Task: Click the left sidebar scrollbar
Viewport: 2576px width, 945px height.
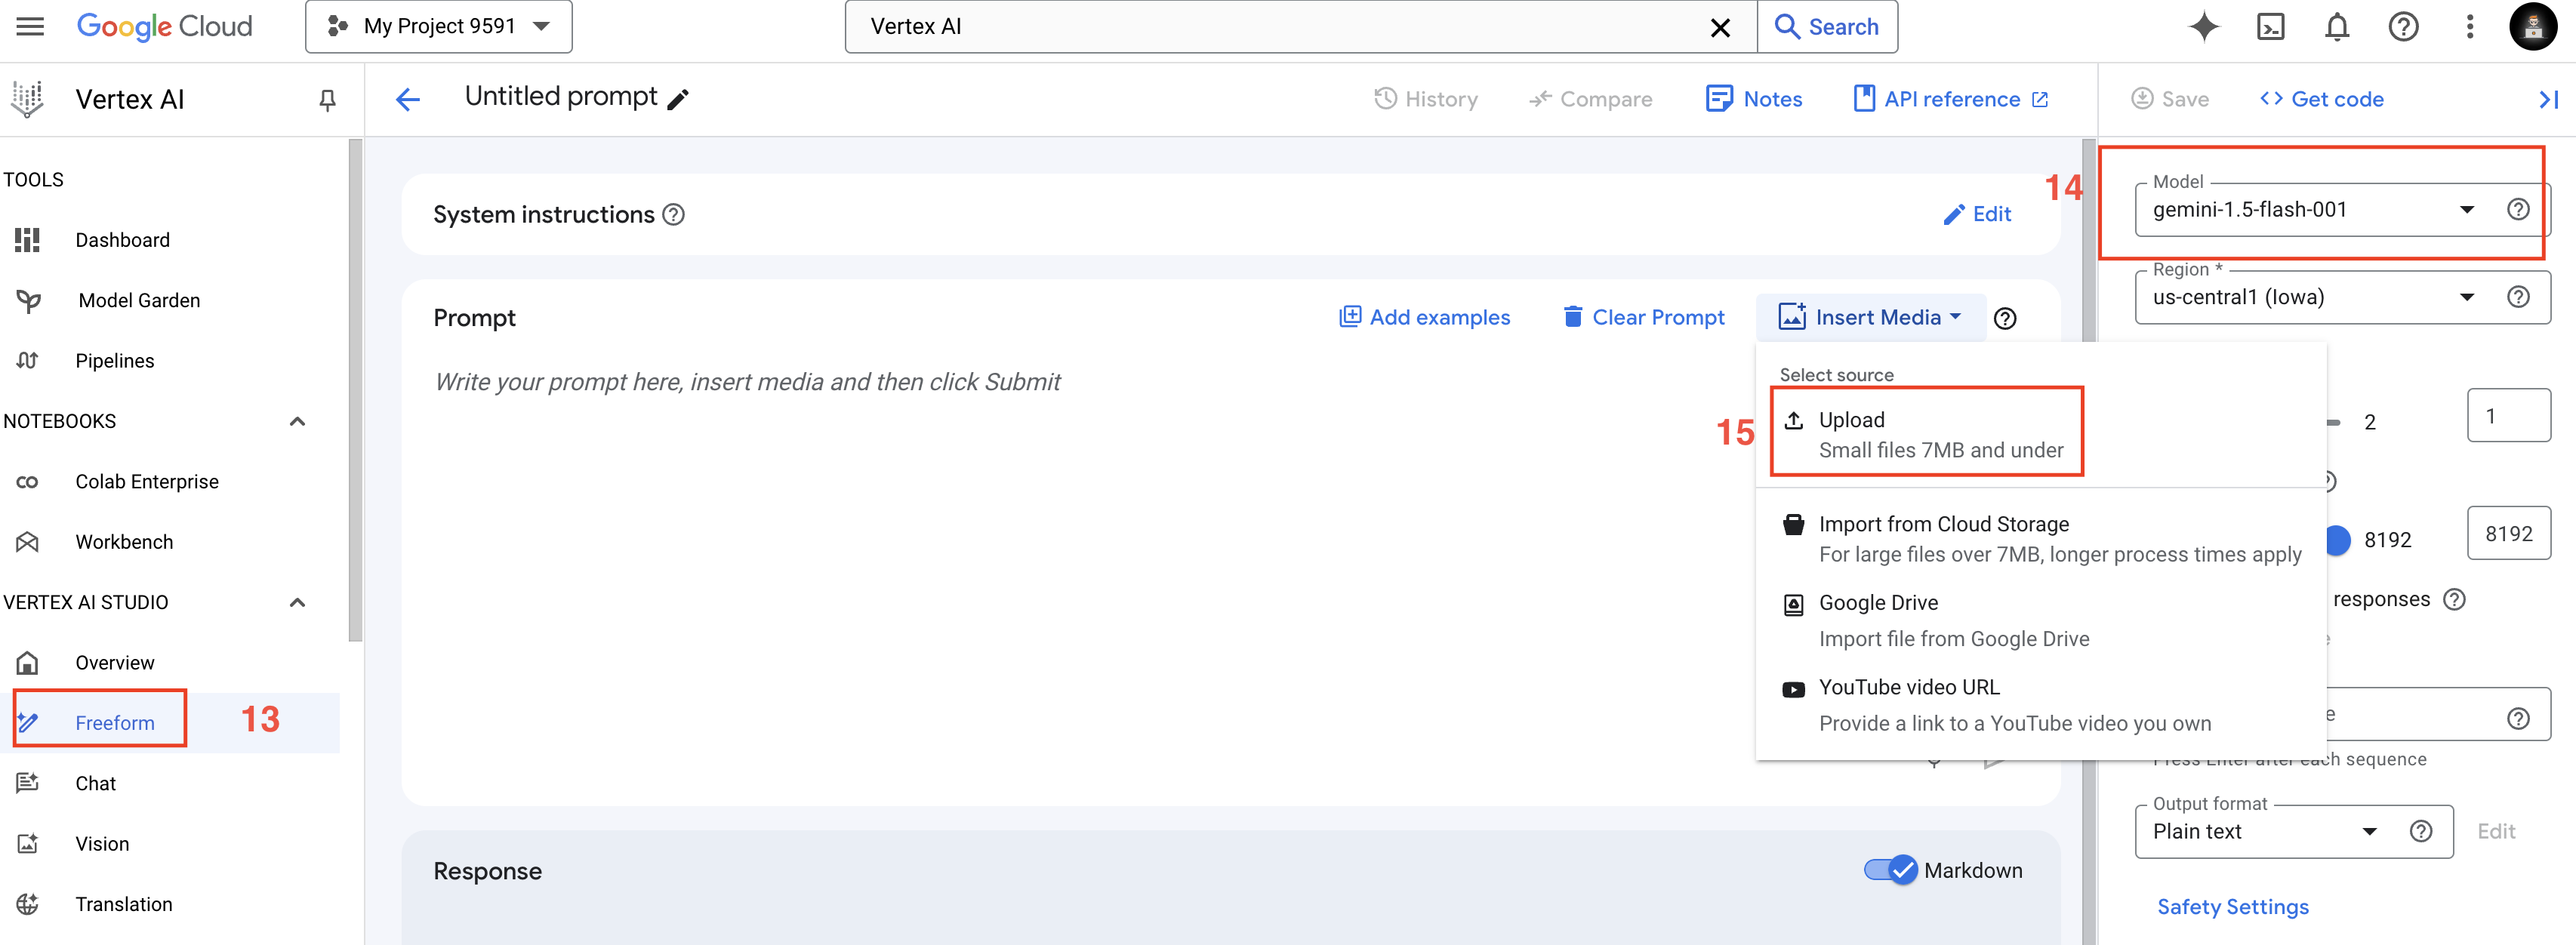Action: point(355,390)
